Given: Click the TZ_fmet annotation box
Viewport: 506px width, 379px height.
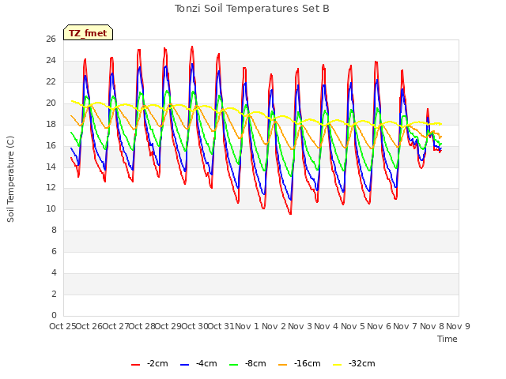Looking at the screenshot, I should pos(88,32).
